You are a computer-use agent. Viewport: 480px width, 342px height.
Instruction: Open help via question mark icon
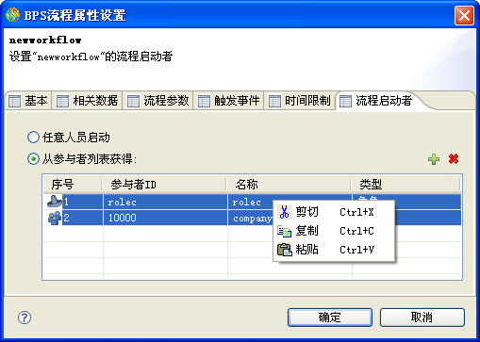[x=25, y=318]
